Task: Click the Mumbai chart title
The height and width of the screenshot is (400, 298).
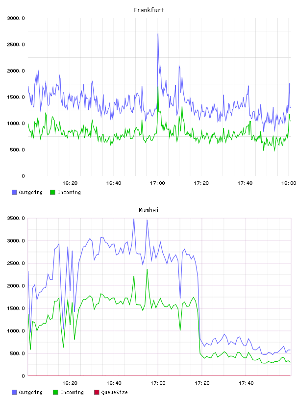Action: pyautogui.click(x=149, y=210)
